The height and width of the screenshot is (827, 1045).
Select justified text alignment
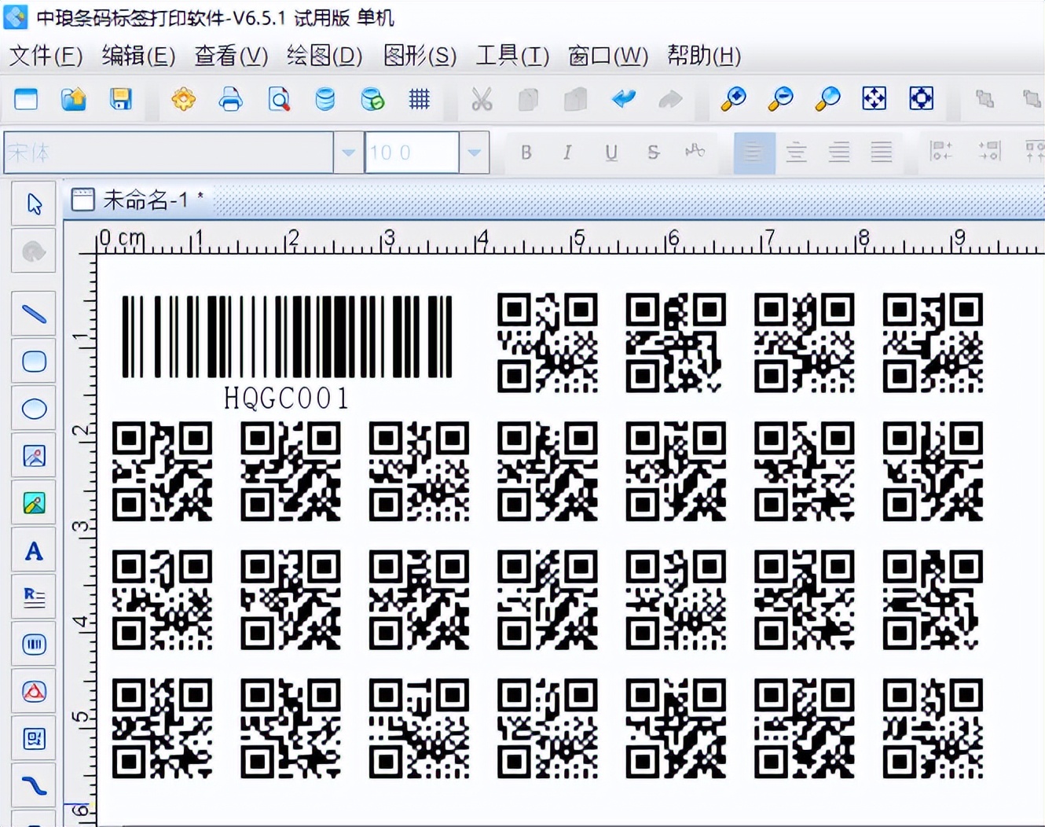(x=882, y=153)
